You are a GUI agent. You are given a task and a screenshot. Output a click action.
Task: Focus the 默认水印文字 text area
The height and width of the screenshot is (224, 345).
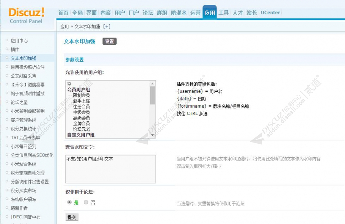tap(110, 169)
